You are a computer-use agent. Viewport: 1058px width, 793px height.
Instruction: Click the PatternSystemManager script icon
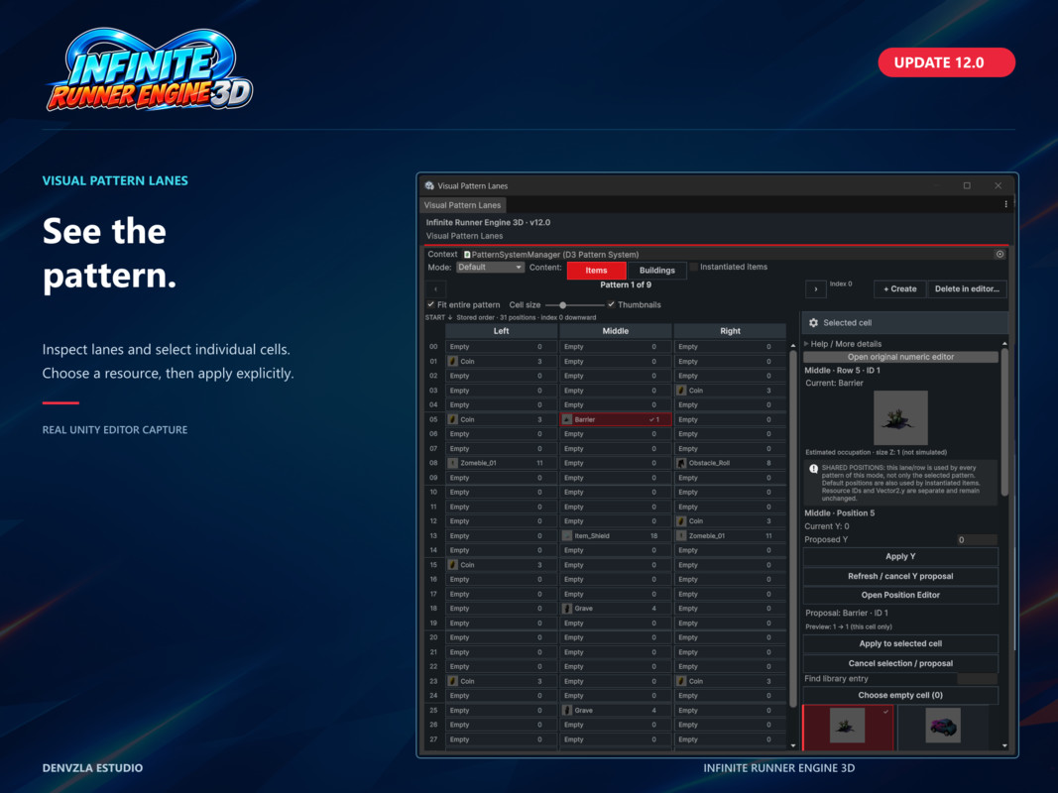467,255
